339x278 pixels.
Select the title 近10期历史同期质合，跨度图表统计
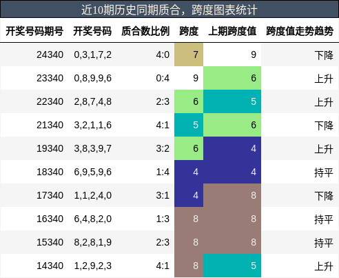pos(169,10)
